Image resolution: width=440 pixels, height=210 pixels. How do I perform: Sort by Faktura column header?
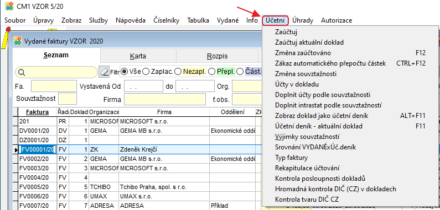tap(37, 112)
